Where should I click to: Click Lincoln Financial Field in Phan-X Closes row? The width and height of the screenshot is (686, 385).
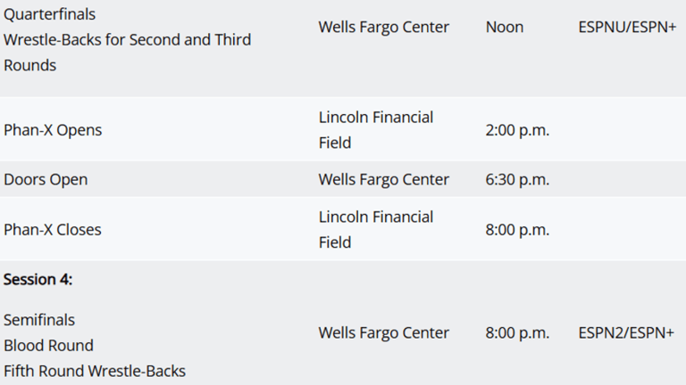coord(375,229)
